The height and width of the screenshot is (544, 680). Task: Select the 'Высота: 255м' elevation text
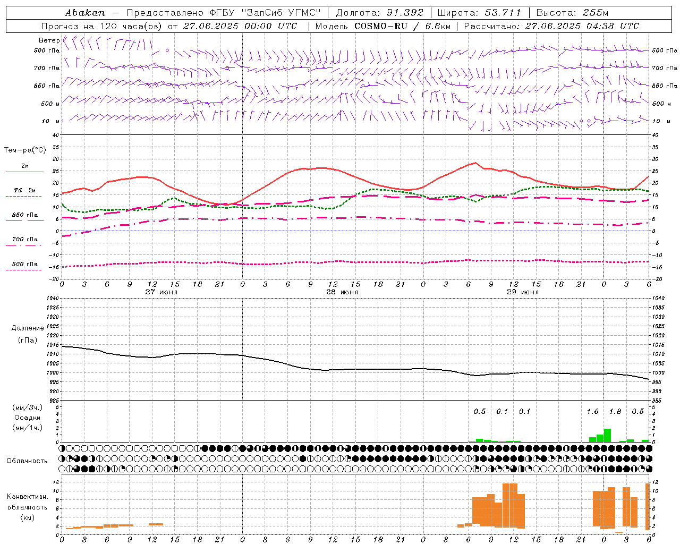572,13
